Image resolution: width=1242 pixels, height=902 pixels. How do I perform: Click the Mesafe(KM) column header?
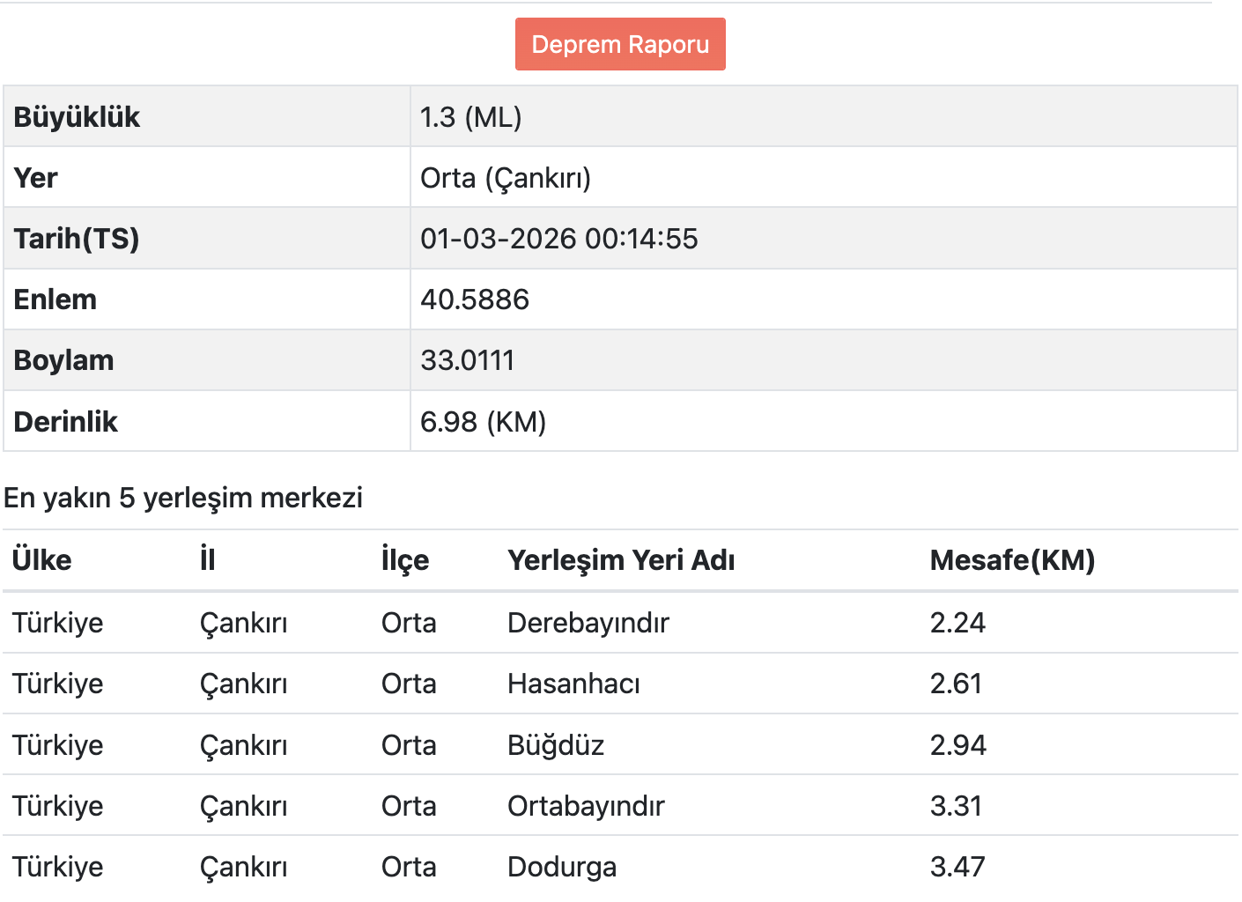1012,560
